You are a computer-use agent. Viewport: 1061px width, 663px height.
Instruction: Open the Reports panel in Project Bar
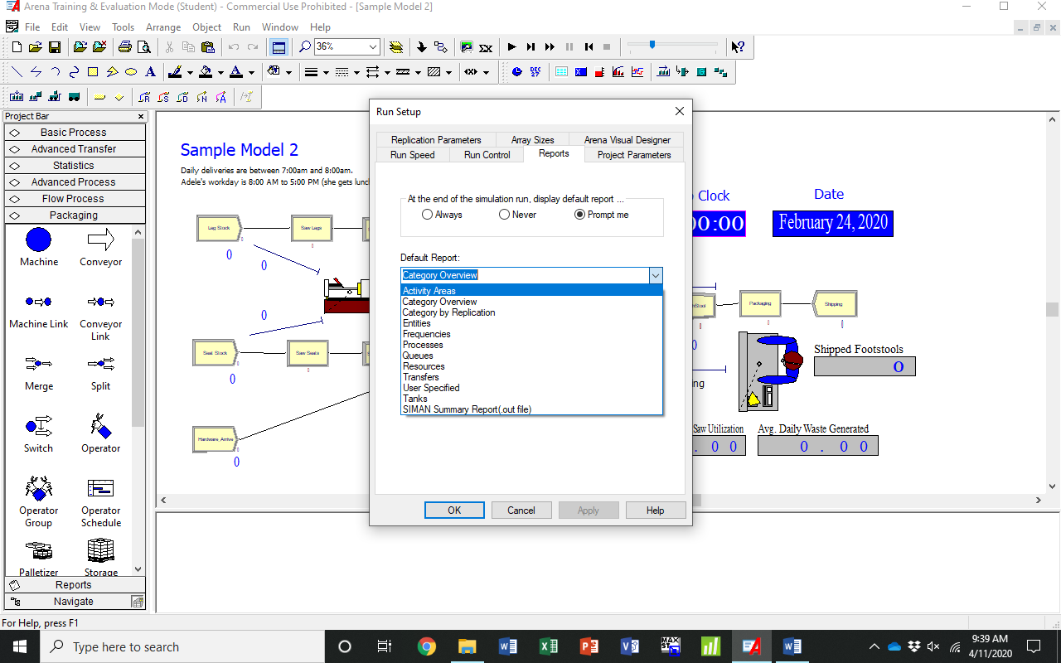(x=75, y=585)
